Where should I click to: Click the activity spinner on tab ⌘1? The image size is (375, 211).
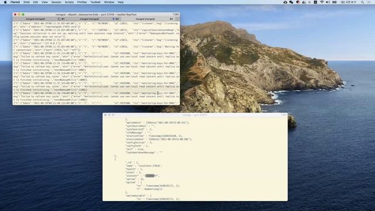[x=59, y=19]
